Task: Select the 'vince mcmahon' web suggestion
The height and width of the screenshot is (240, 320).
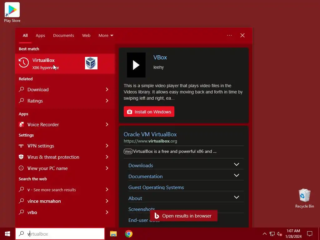Action: click(x=65, y=201)
